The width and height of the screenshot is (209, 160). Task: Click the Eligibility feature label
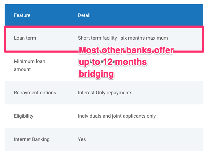23,116
